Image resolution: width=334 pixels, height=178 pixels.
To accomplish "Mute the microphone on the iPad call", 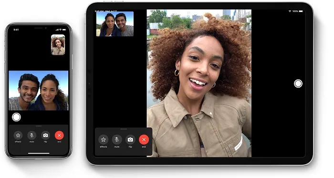I will (117, 139).
